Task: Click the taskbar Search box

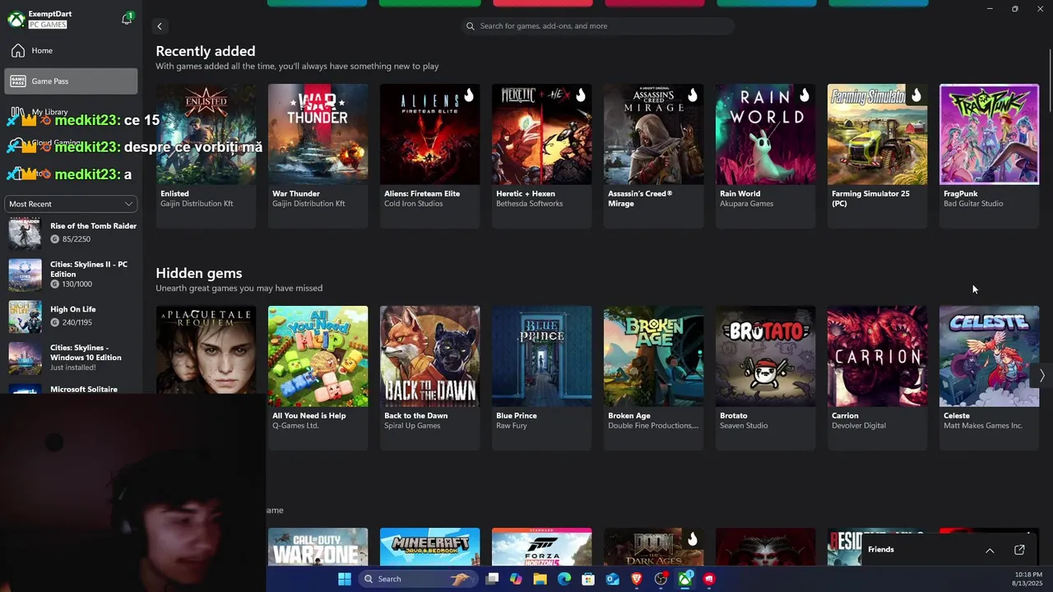Action: pyautogui.click(x=417, y=579)
